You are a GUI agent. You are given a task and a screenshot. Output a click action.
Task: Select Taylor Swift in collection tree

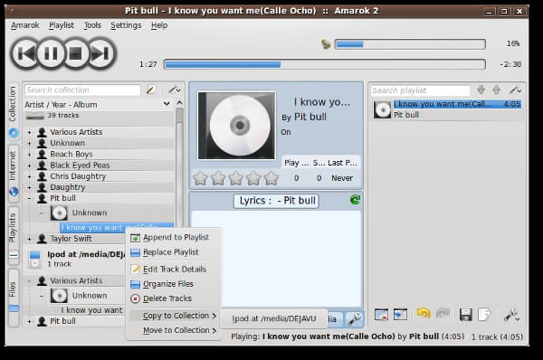coord(71,239)
